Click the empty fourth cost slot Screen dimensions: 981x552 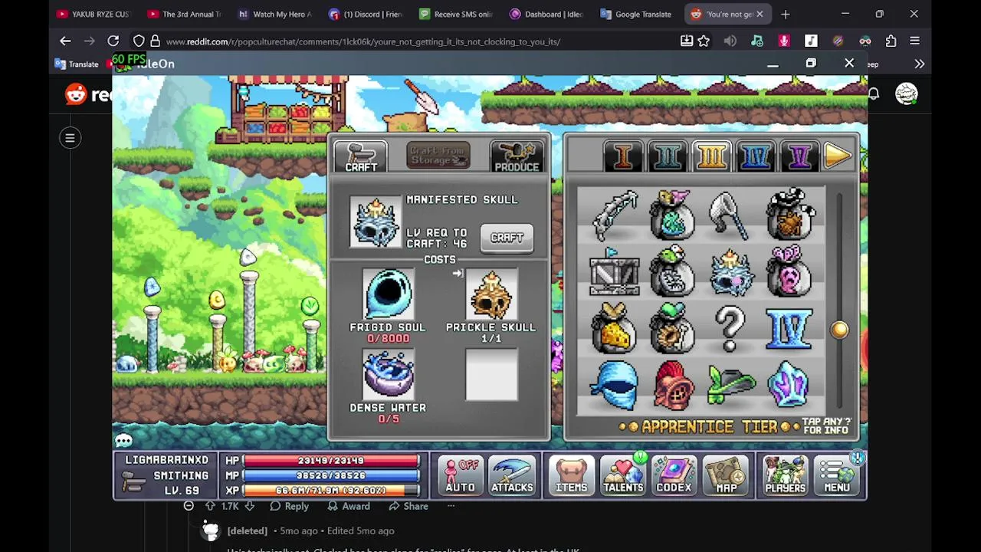pyautogui.click(x=491, y=375)
